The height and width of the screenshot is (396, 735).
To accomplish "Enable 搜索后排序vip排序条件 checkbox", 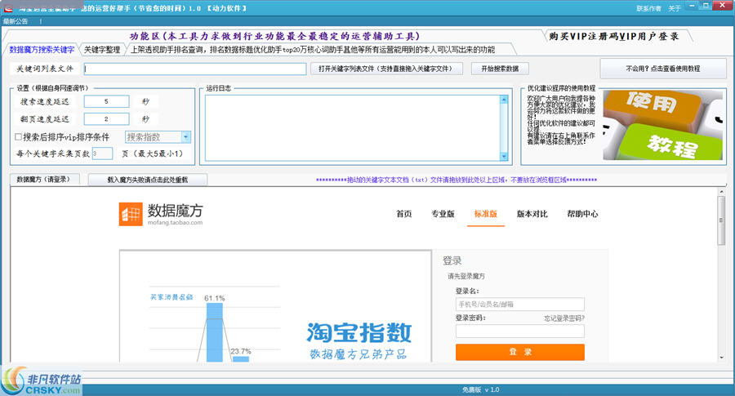I will [x=18, y=137].
